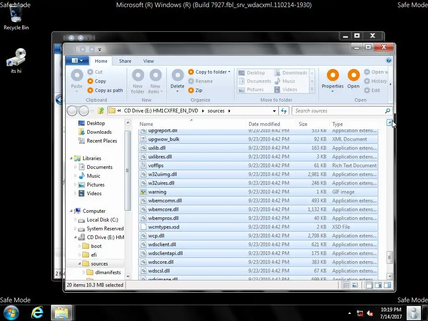Copy the selected files using Copy
This screenshot has width=428, height=321.
(x=97, y=81)
